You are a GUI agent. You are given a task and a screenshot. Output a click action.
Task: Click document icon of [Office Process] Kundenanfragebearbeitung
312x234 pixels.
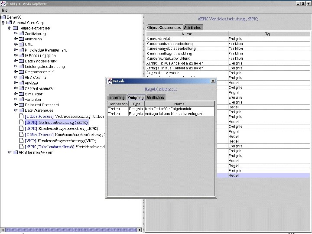click(x=22, y=134)
